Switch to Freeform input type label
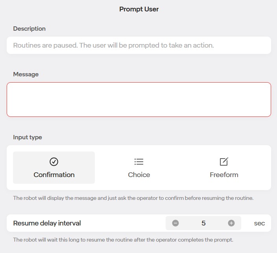 point(224,175)
